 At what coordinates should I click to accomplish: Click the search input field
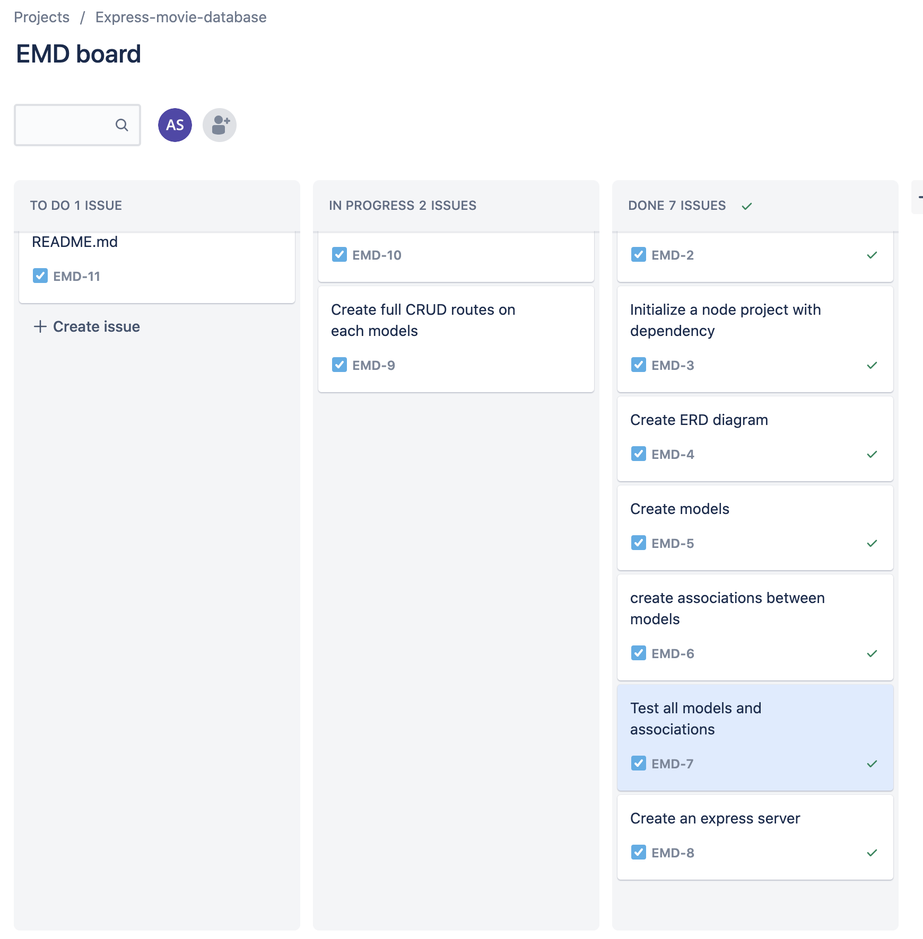[69, 125]
